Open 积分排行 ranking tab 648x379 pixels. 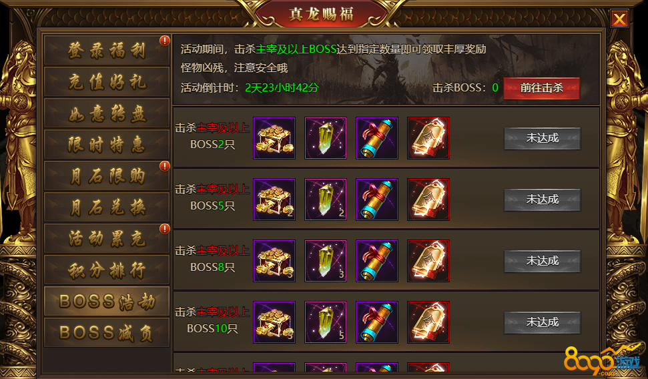point(107,270)
